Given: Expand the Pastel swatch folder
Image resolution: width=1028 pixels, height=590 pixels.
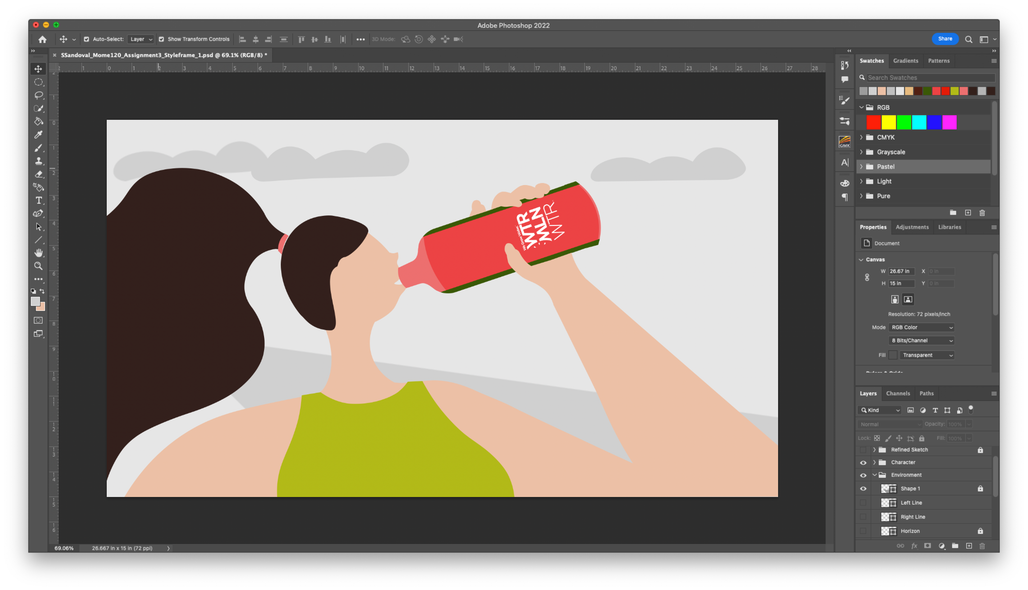Looking at the screenshot, I should [861, 166].
